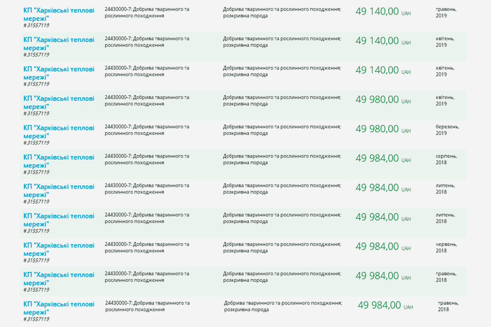Click the first 49 980,00 UAH amount
This screenshot has width=491, height=327.
(x=377, y=100)
